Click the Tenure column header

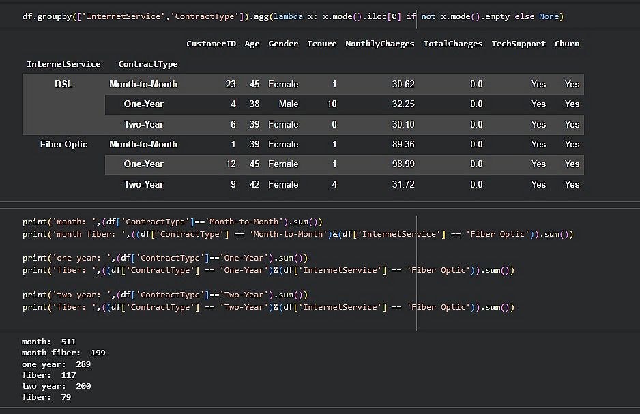click(321, 44)
